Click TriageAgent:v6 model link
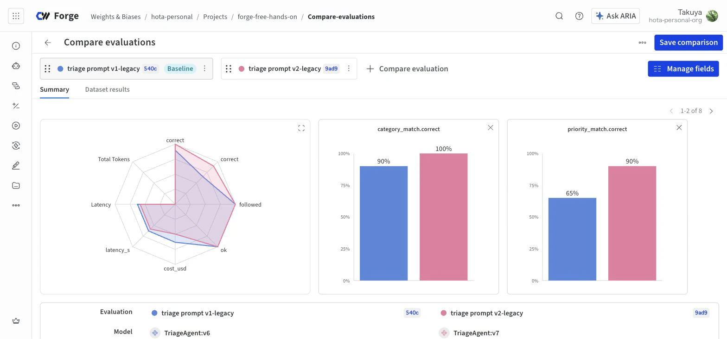727x339 pixels. point(187,333)
